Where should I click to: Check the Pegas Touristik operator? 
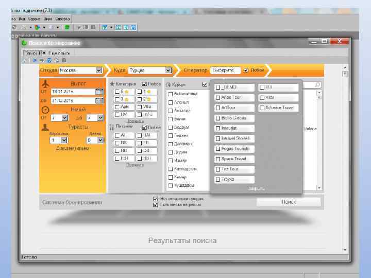(218, 149)
